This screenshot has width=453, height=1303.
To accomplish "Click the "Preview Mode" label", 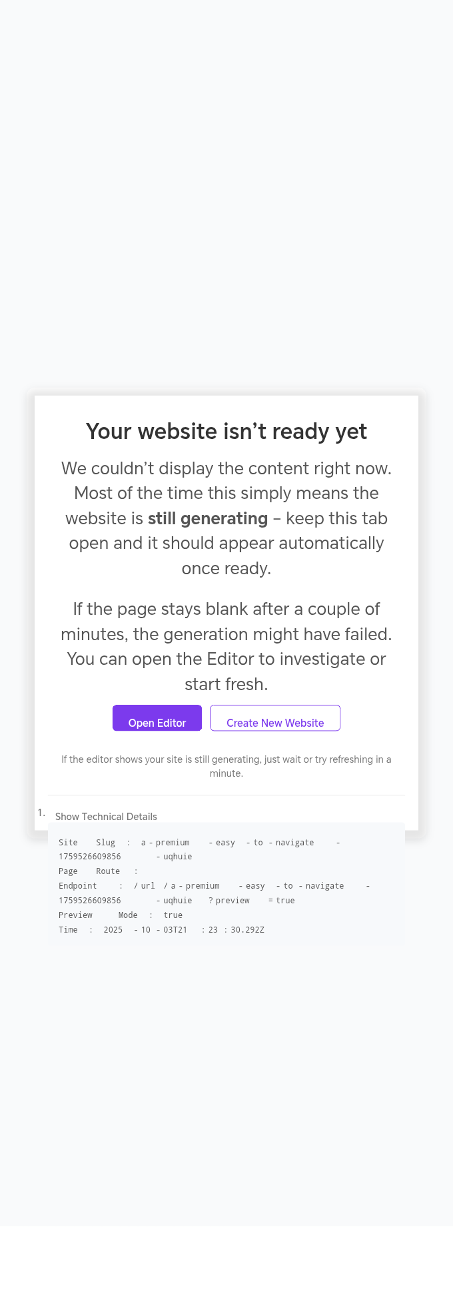I will coord(98,915).
